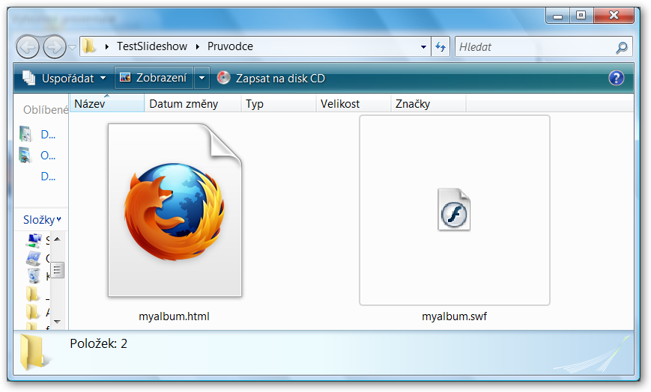Expand the arrow before TestSlideshow

point(107,47)
